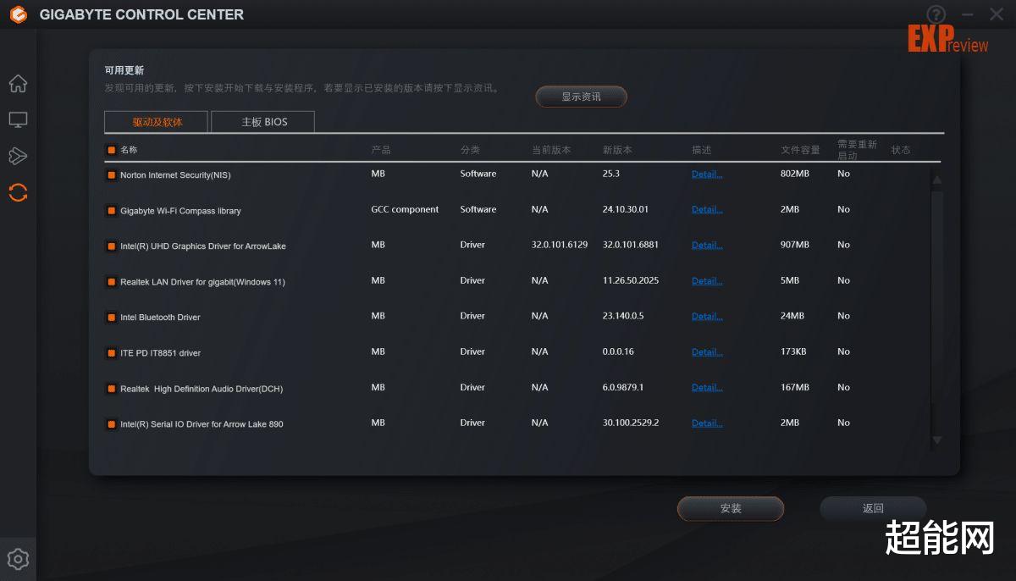Click new version 32.0.101.6881

coord(631,245)
